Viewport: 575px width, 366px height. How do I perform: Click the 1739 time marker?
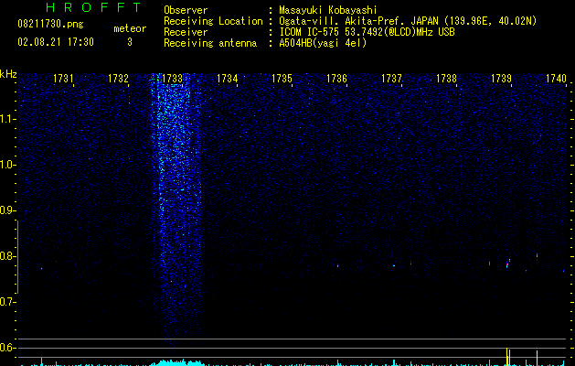click(501, 79)
